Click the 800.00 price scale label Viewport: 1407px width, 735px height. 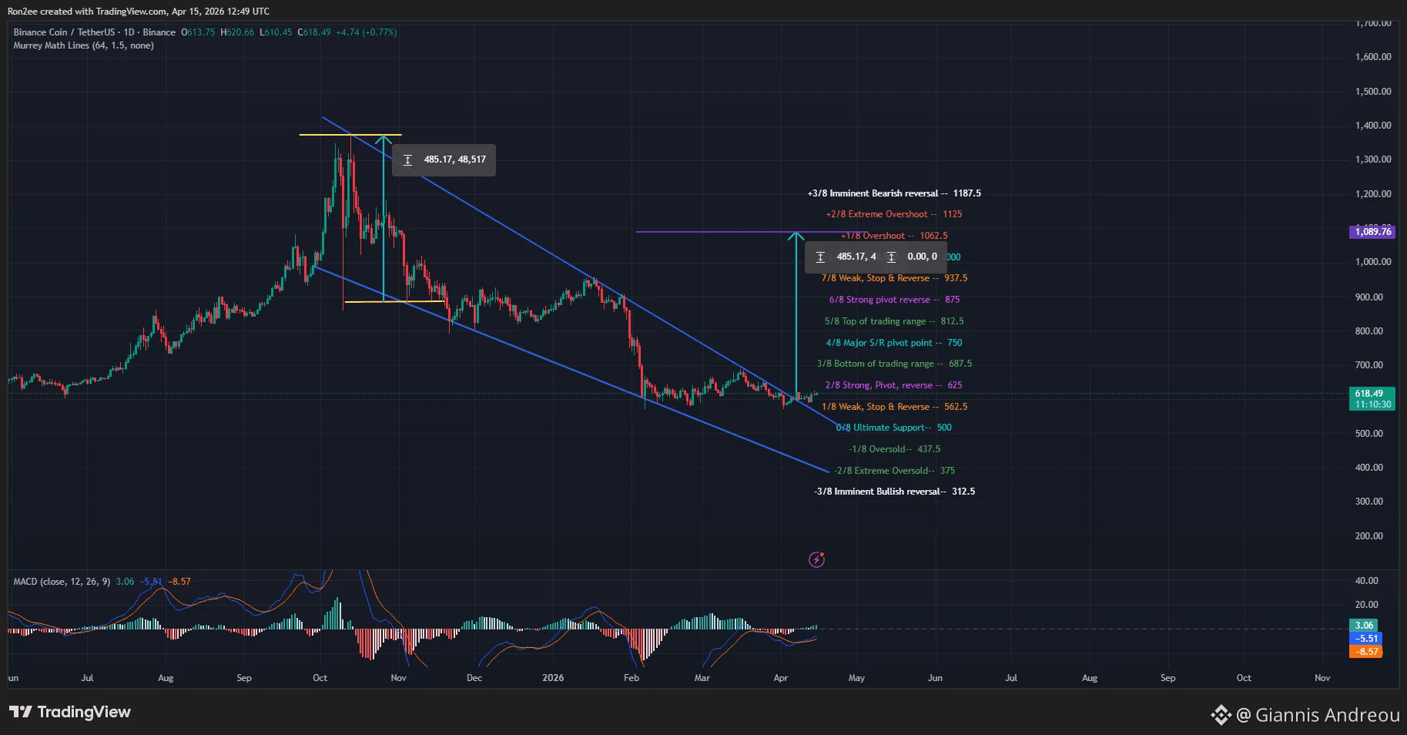tap(1369, 331)
